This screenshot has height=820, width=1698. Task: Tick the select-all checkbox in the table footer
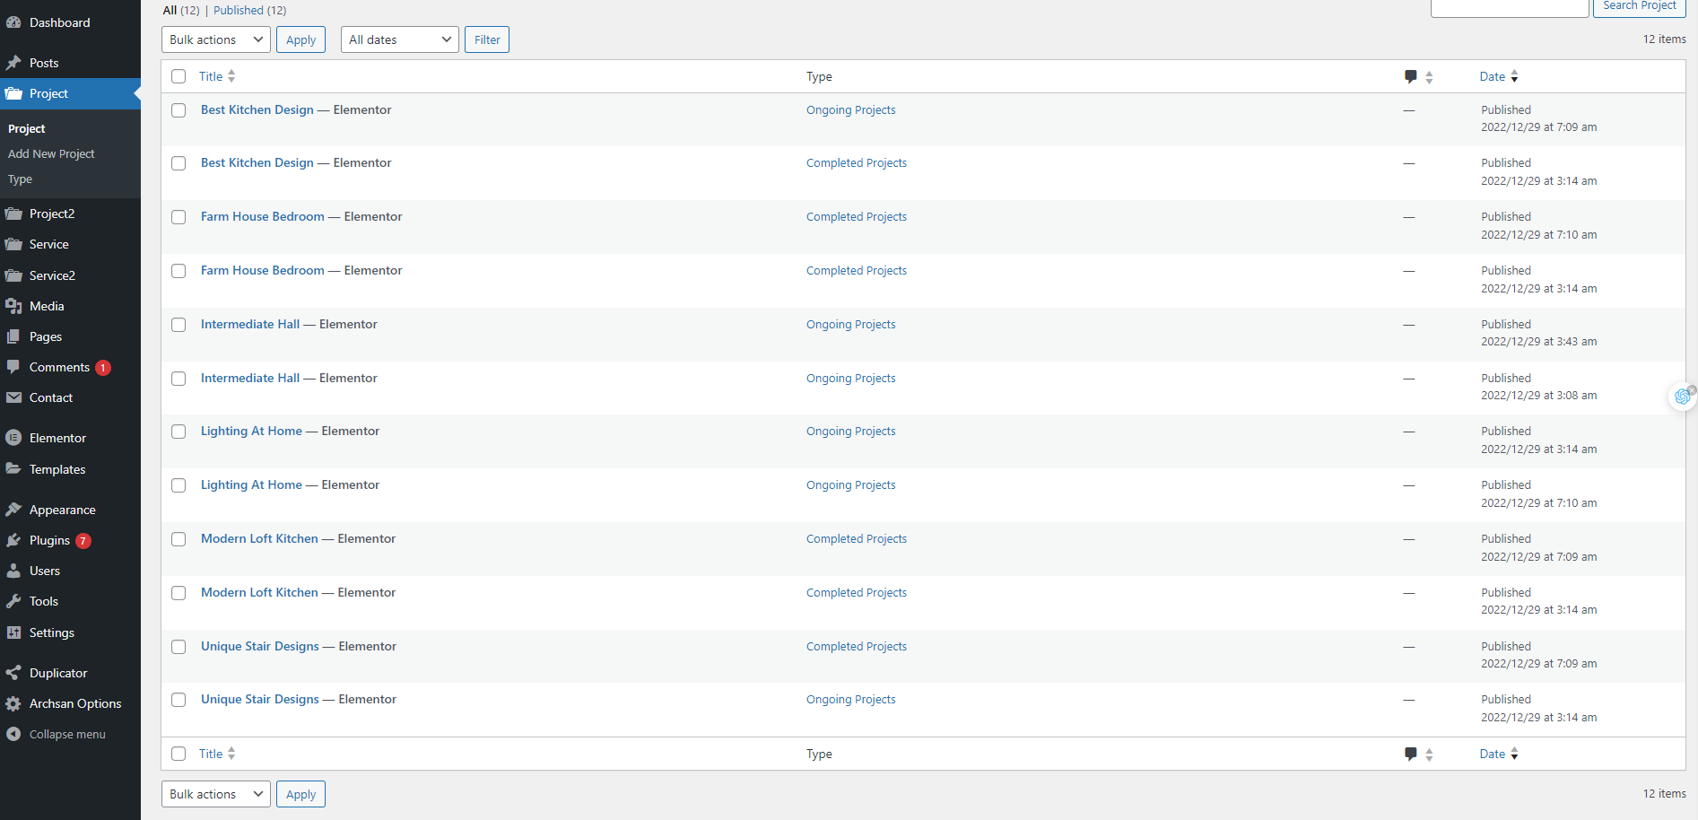179,754
